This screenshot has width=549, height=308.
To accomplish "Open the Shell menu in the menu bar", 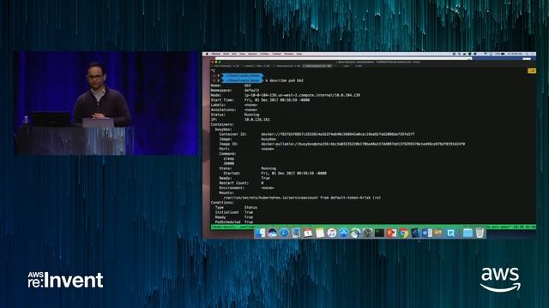I will click(226, 54).
